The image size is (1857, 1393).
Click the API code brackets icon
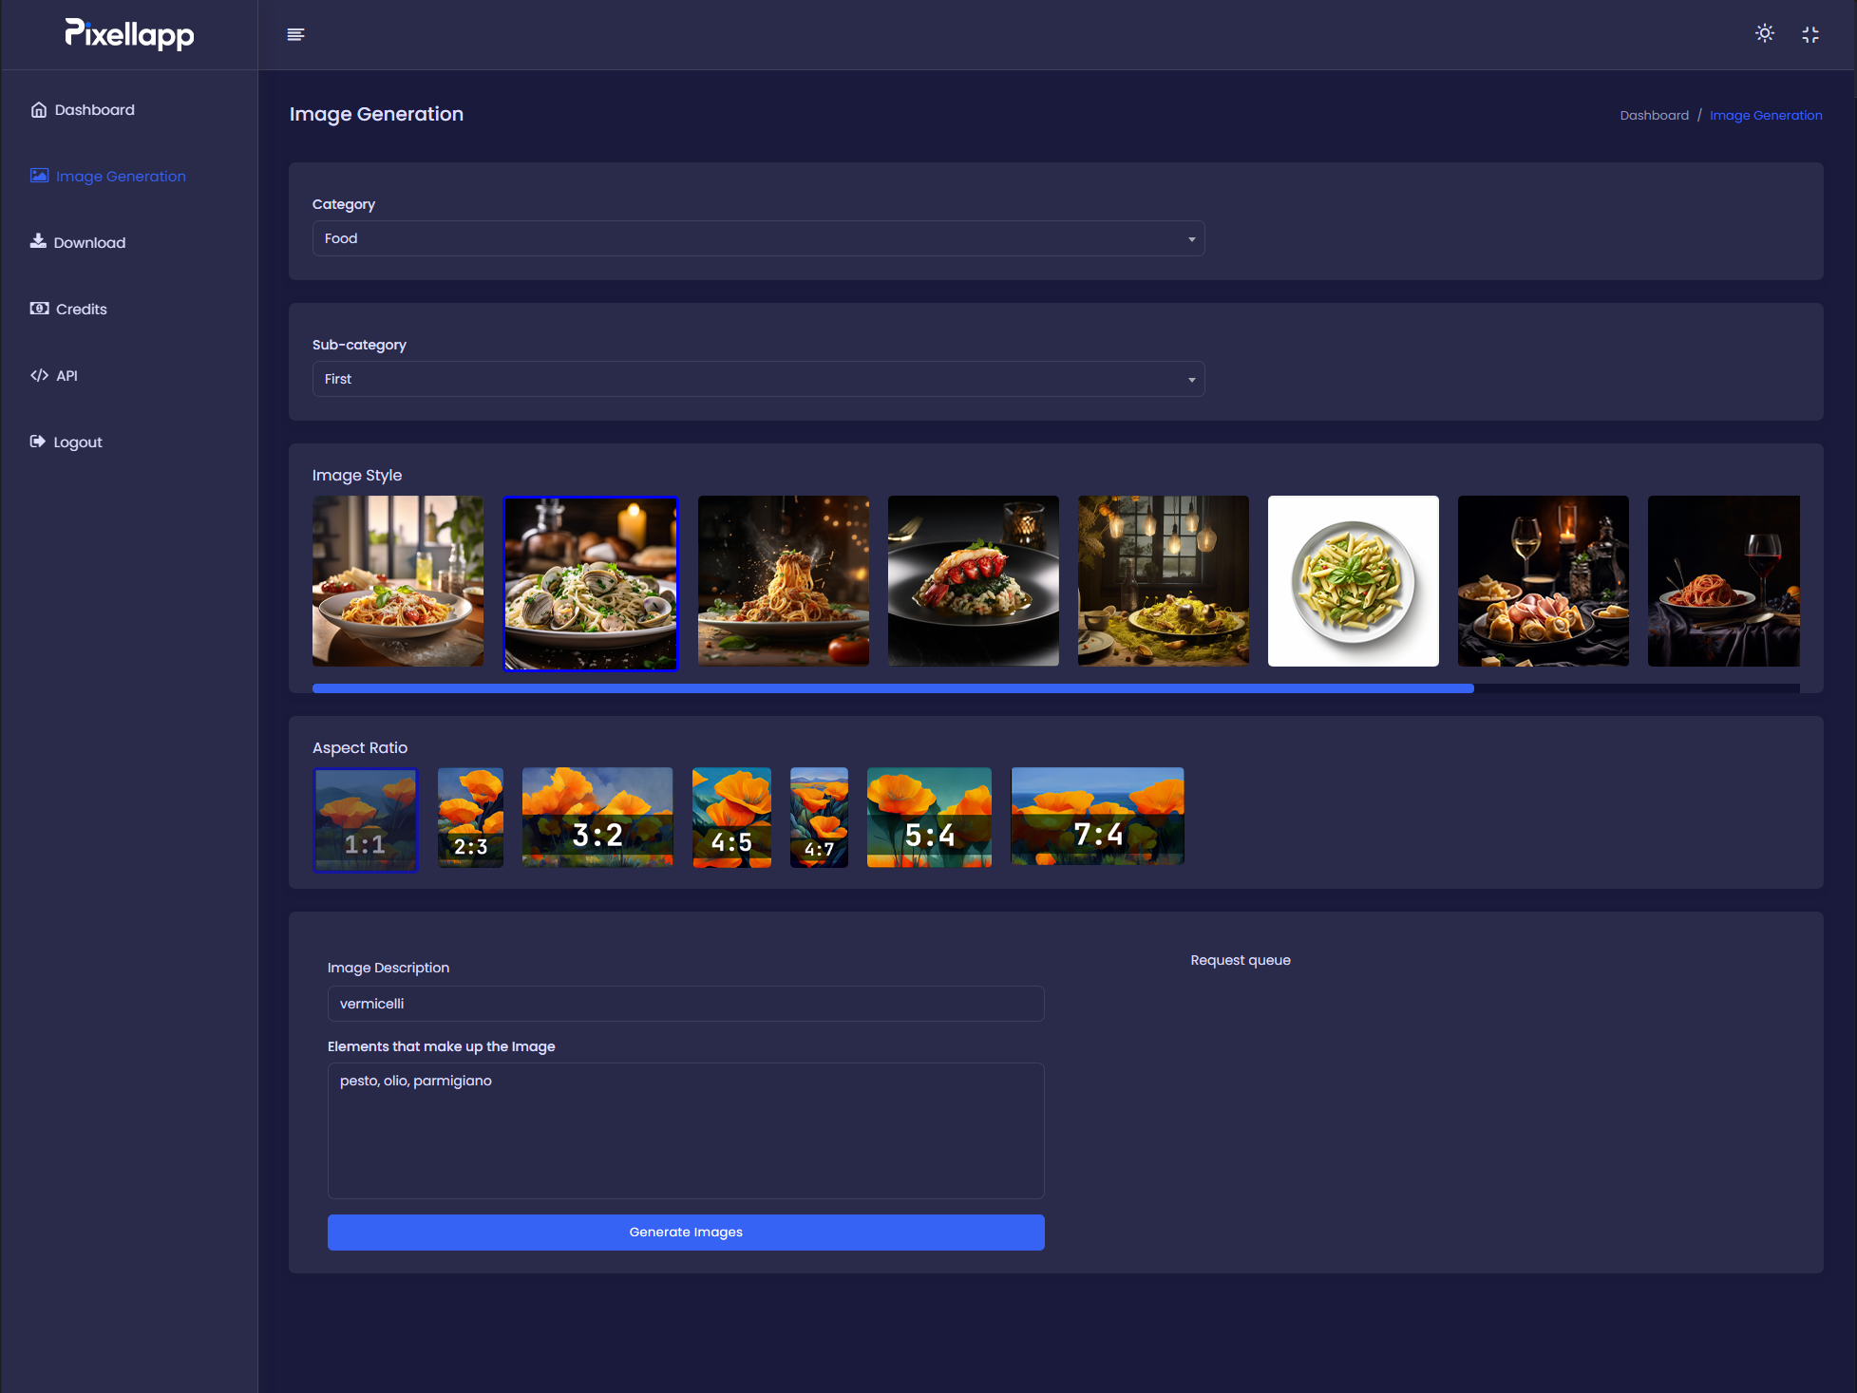pos(39,375)
